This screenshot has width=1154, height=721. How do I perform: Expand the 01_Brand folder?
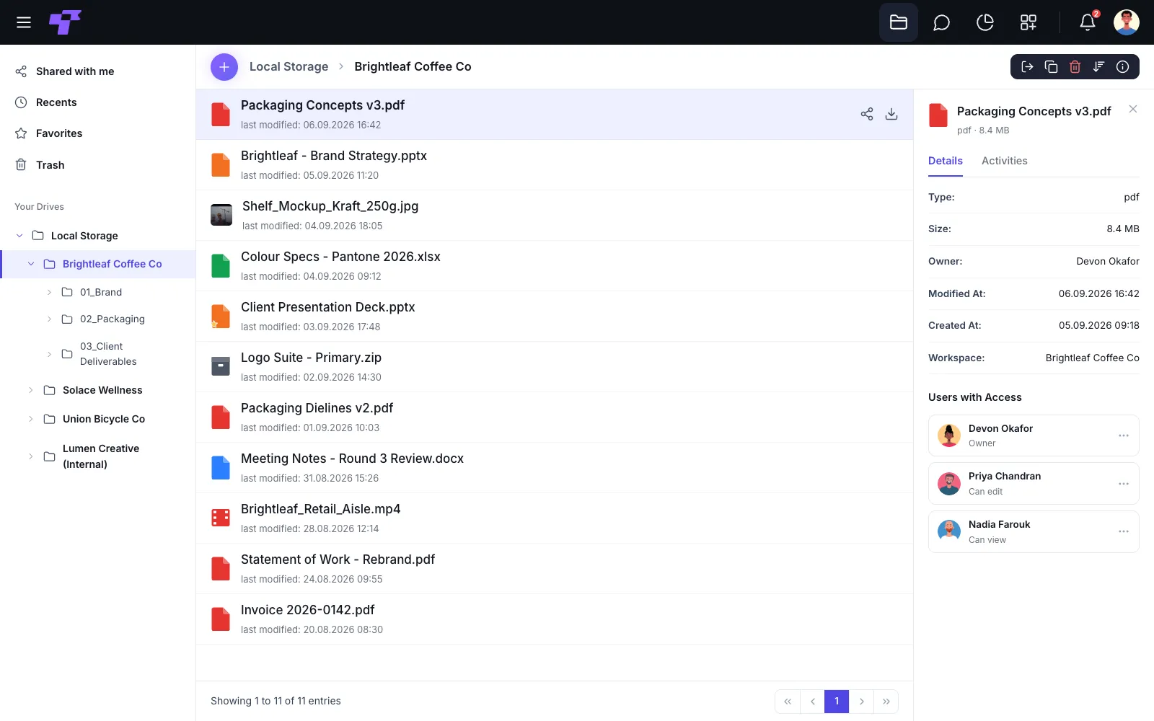click(49, 292)
